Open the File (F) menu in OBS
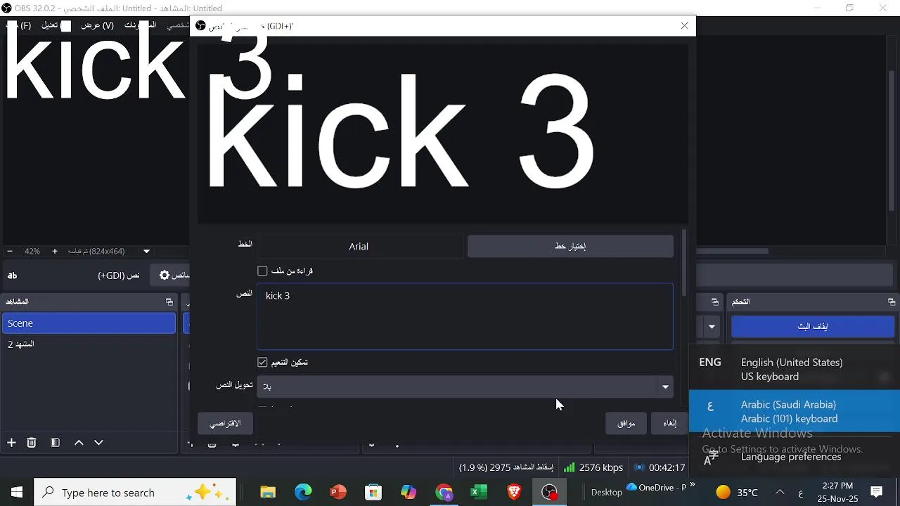The width and height of the screenshot is (900, 506). (18, 25)
